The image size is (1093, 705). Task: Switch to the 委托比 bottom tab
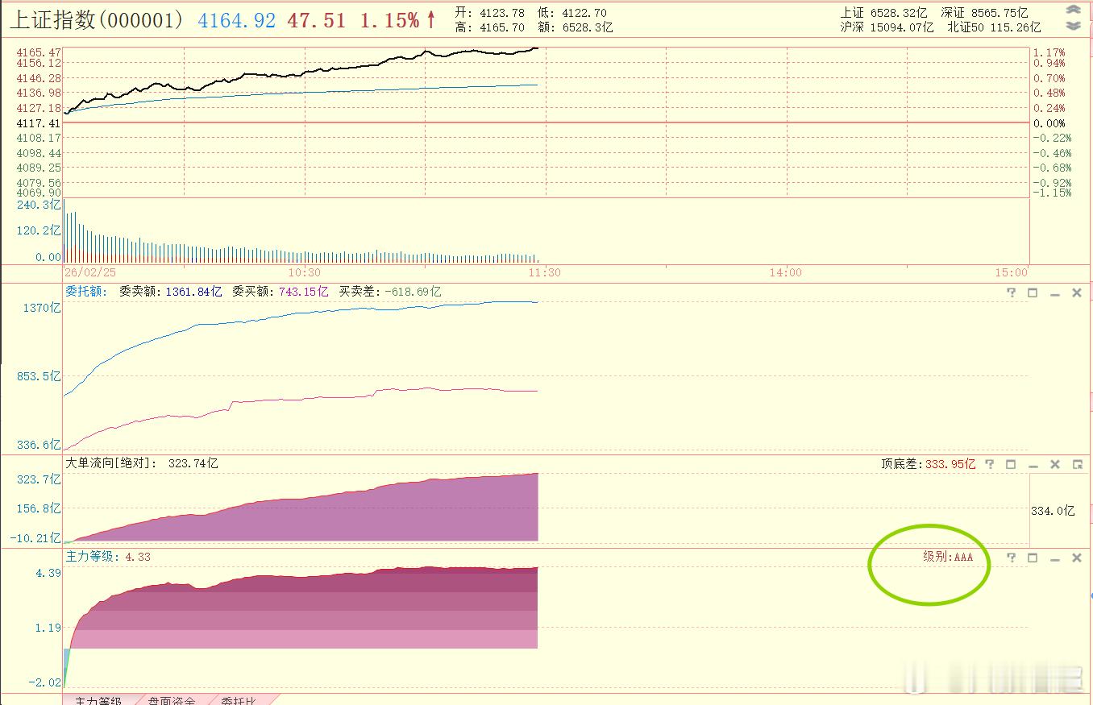pos(239,699)
